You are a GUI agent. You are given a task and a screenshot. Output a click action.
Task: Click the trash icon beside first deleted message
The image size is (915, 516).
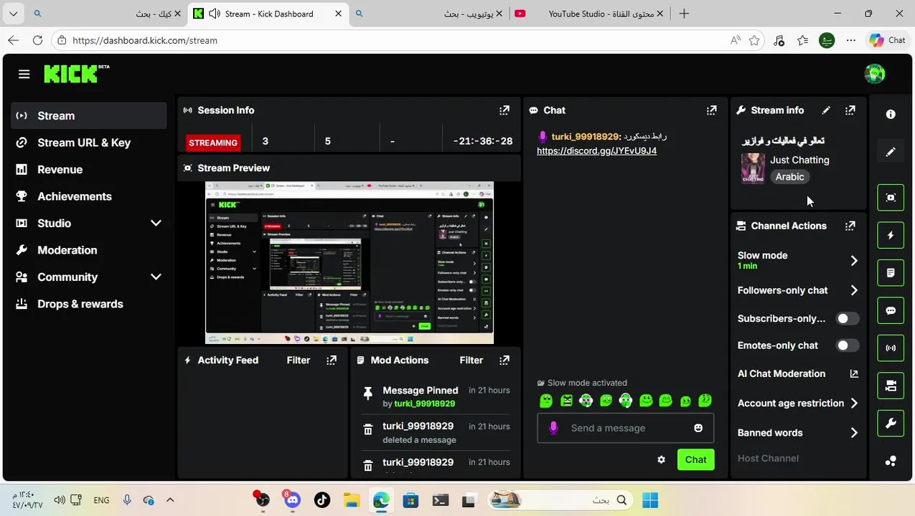(367, 430)
